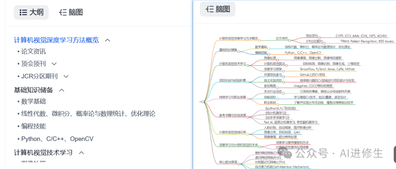The height and width of the screenshot is (169, 396).
Task: Expand the JCR分区期刊 outline item chevron
Action: 66,76
